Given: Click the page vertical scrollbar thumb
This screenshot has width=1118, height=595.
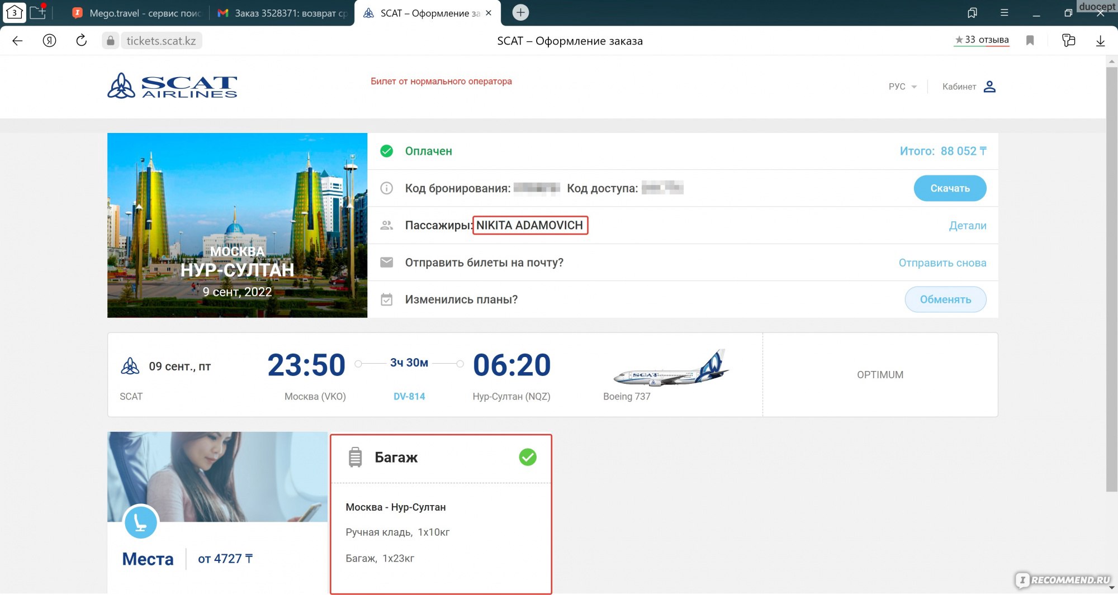Looking at the screenshot, I should click(1111, 279).
